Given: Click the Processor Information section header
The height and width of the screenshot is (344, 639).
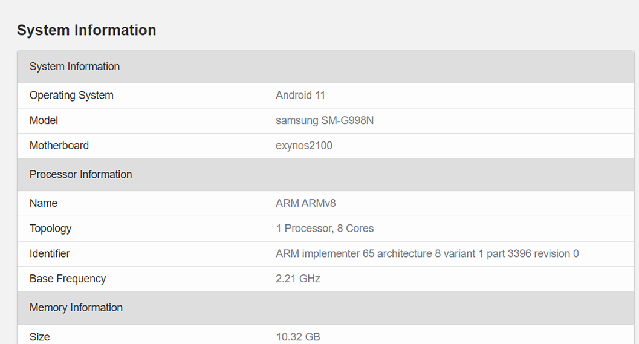Looking at the screenshot, I should [80, 175].
